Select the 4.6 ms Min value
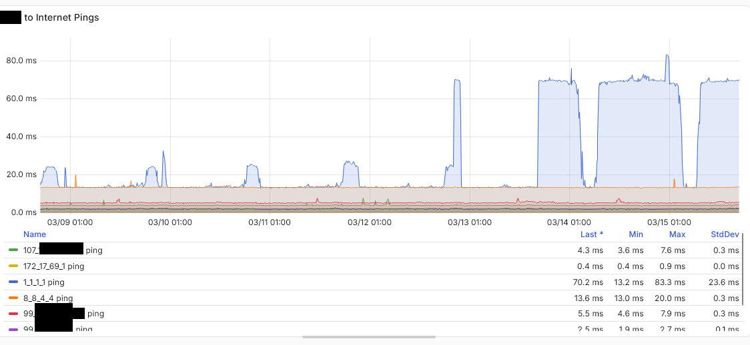Screen dimensions: 750x345 [x=631, y=314]
